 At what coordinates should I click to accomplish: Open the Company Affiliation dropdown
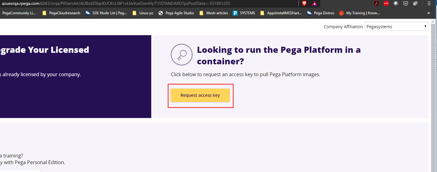point(397,27)
